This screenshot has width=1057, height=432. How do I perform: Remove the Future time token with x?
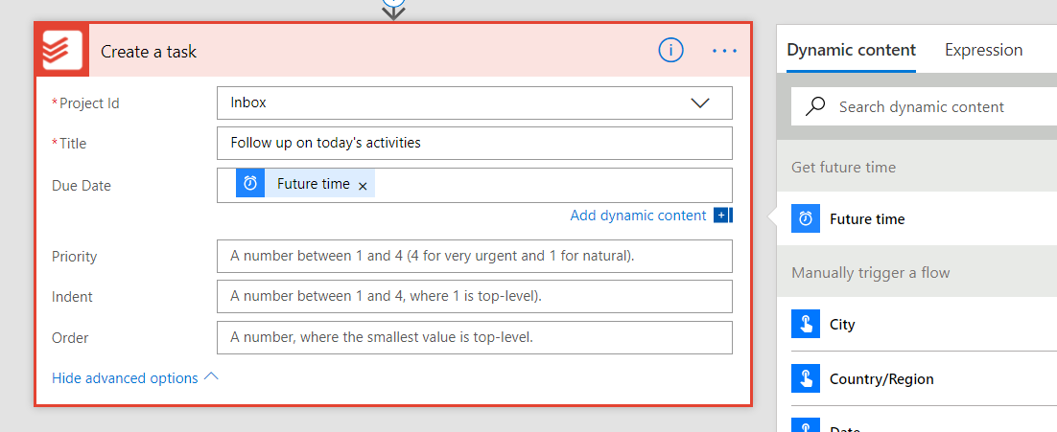[x=363, y=186]
